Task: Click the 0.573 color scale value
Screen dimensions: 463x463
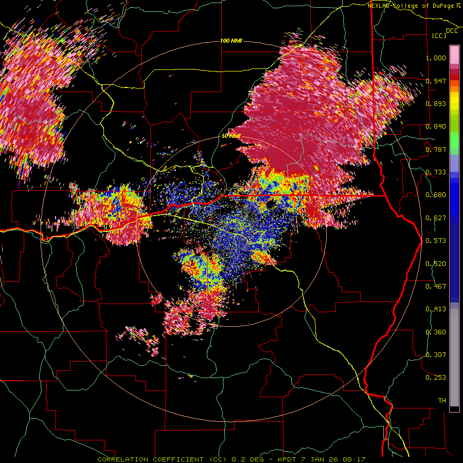Action: pyautogui.click(x=436, y=241)
